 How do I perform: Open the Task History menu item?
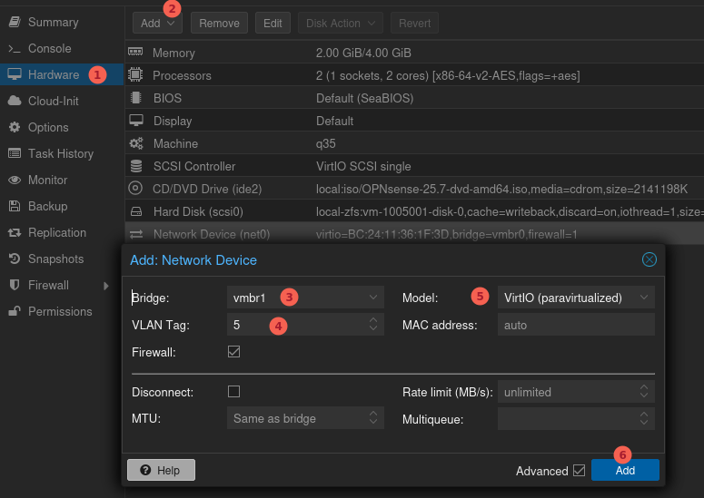[60, 153]
